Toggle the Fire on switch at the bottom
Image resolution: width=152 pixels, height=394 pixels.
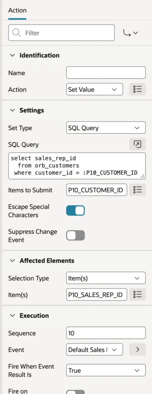(x=76, y=392)
